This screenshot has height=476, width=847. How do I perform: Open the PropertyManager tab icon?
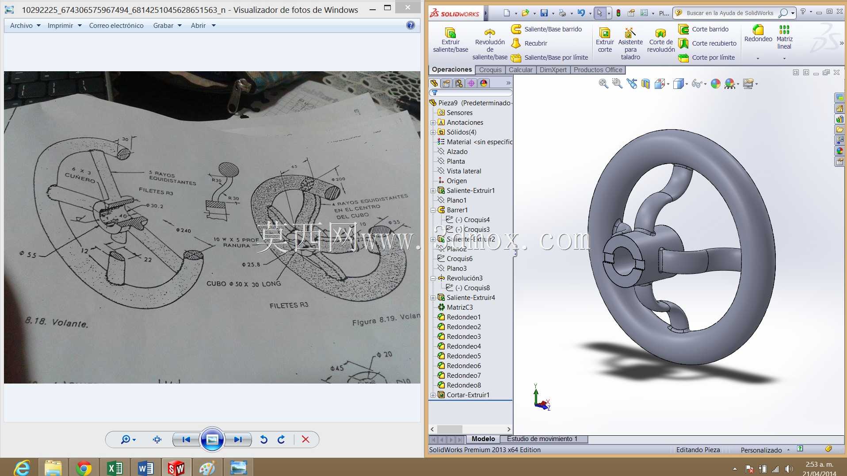(446, 83)
